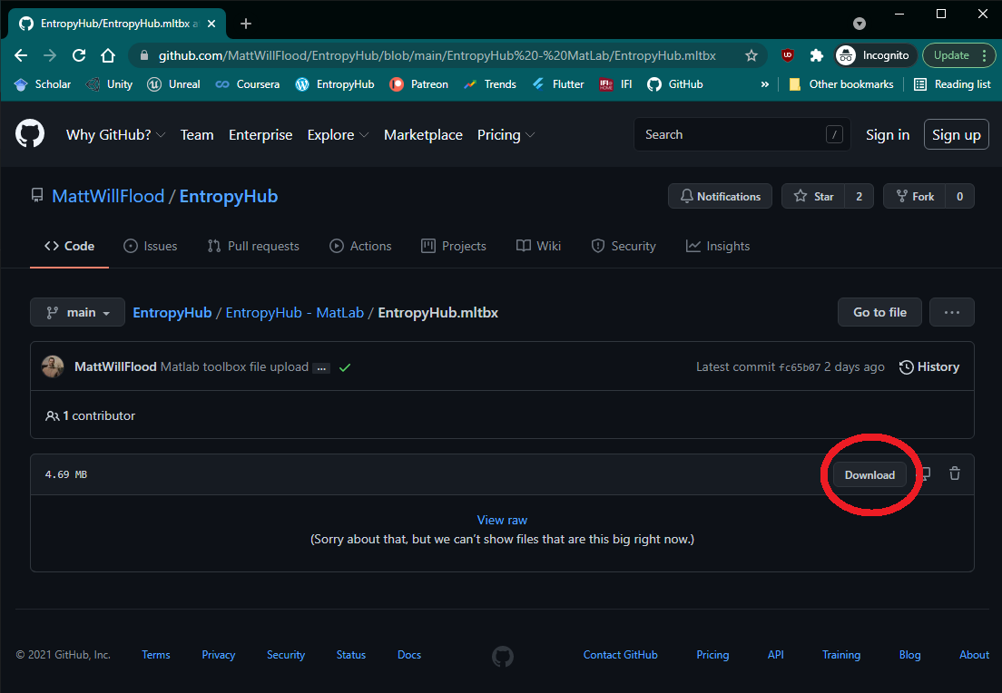Click the Notifications button

[x=721, y=196]
